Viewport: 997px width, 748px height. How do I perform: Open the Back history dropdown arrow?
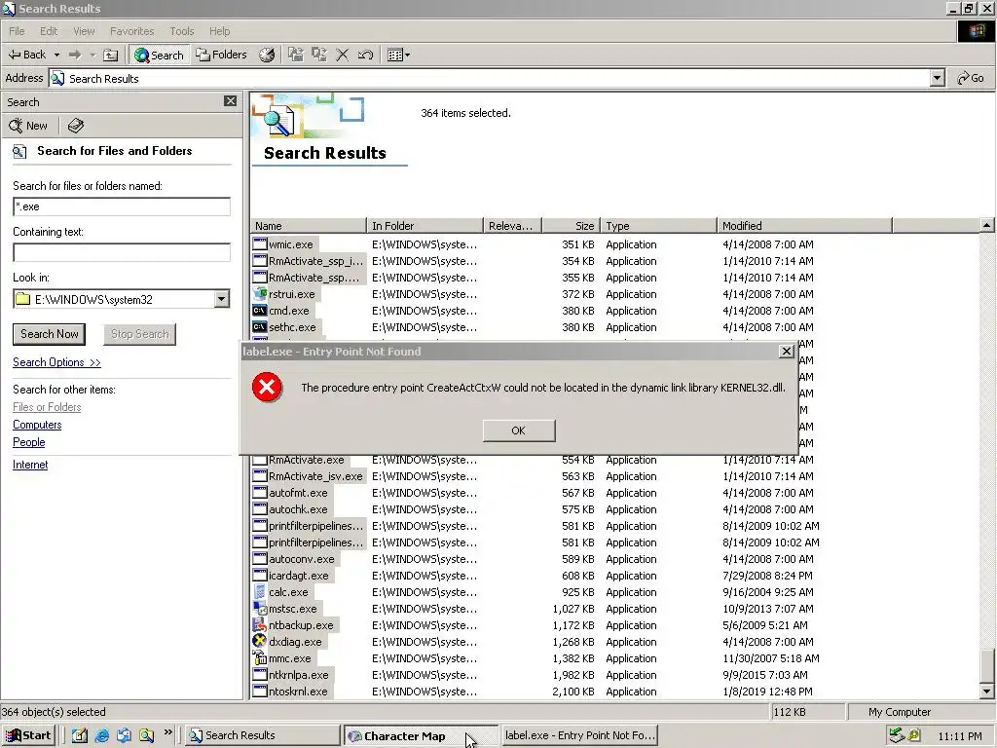pyautogui.click(x=56, y=55)
